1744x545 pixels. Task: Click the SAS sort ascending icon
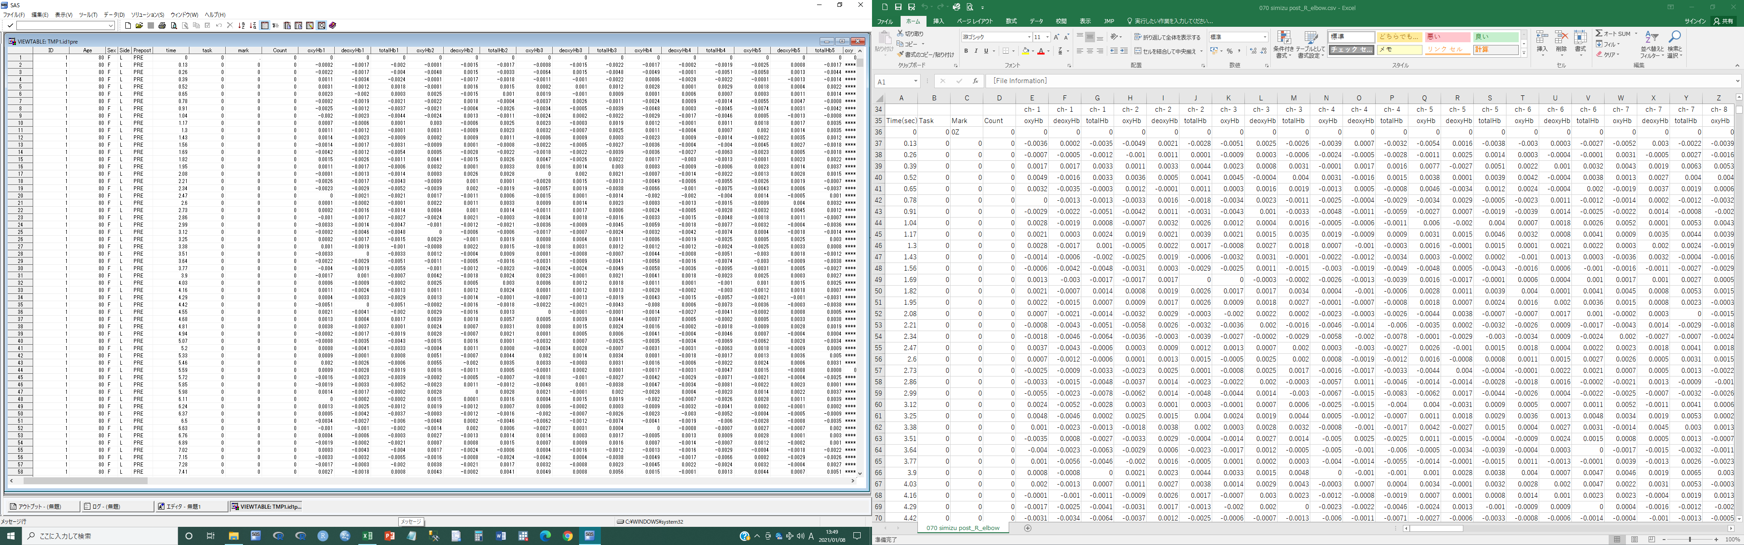click(242, 26)
